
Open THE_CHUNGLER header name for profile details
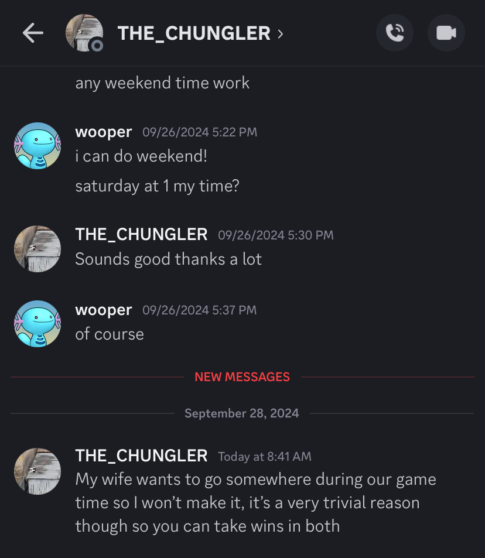click(194, 33)
